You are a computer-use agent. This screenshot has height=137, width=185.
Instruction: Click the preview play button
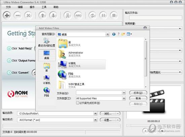click(x=145, y=131)
